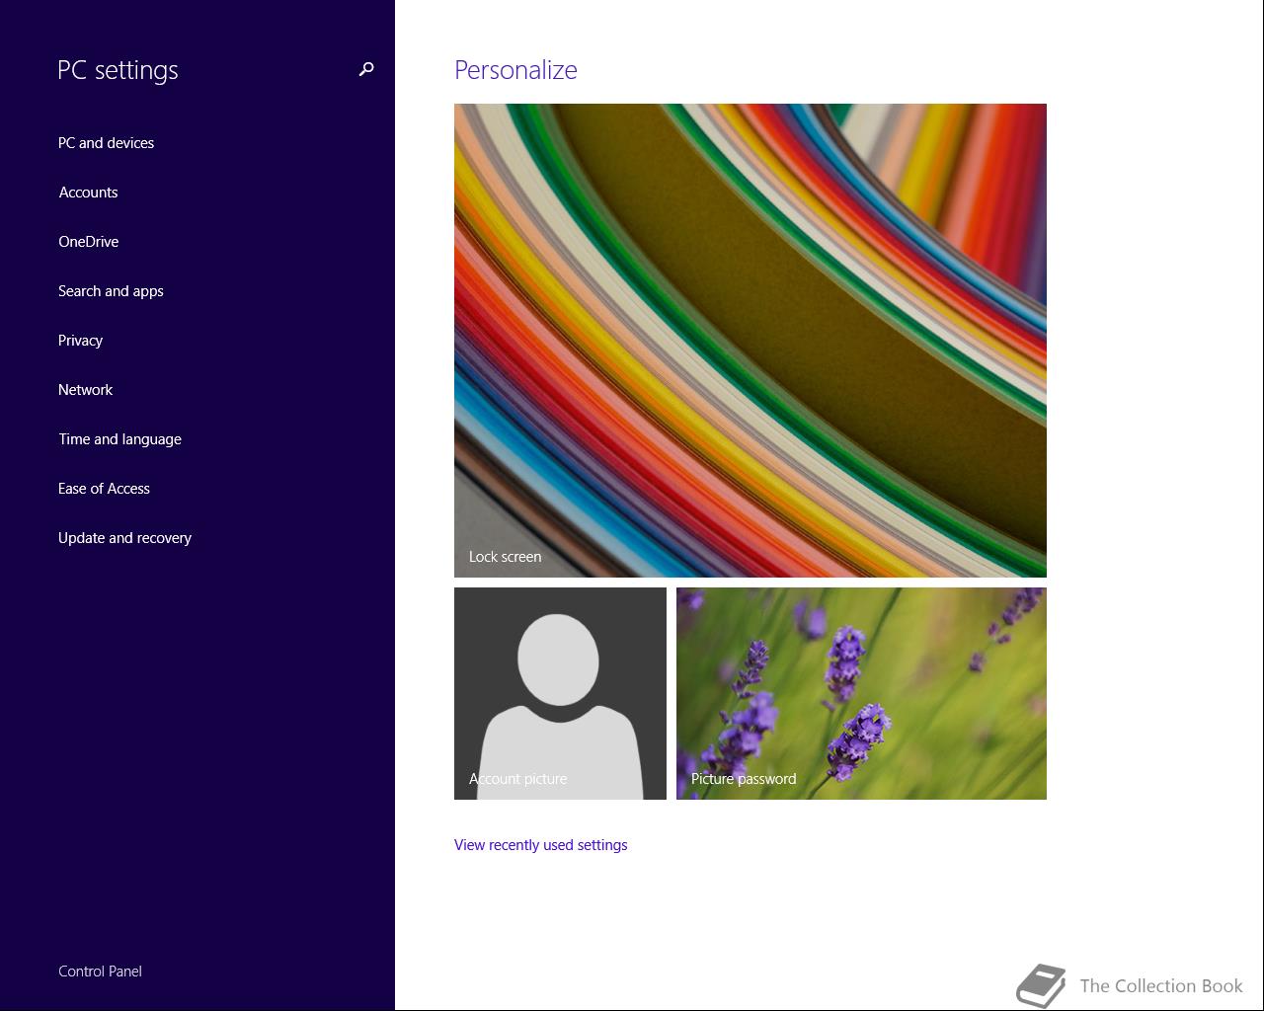Select Ease of Access
Image resolution: width=1264 pixels, height=1011 pixels.
tap(104, 489)
